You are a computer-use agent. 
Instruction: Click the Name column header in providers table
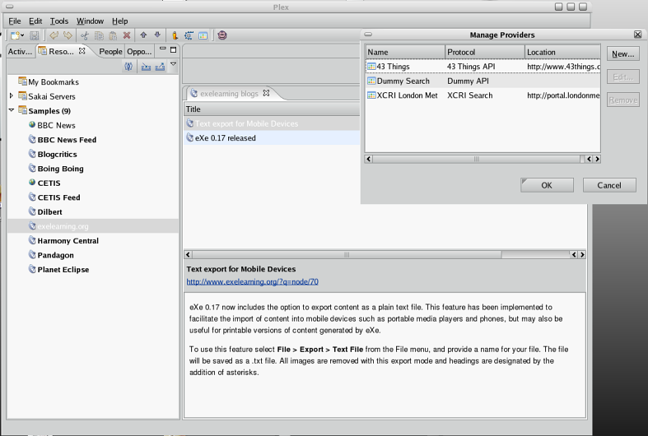(405, 52)
